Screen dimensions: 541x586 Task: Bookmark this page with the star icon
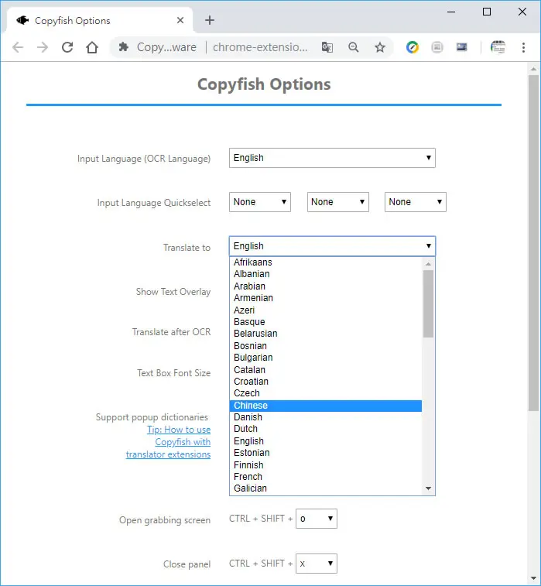380,47
